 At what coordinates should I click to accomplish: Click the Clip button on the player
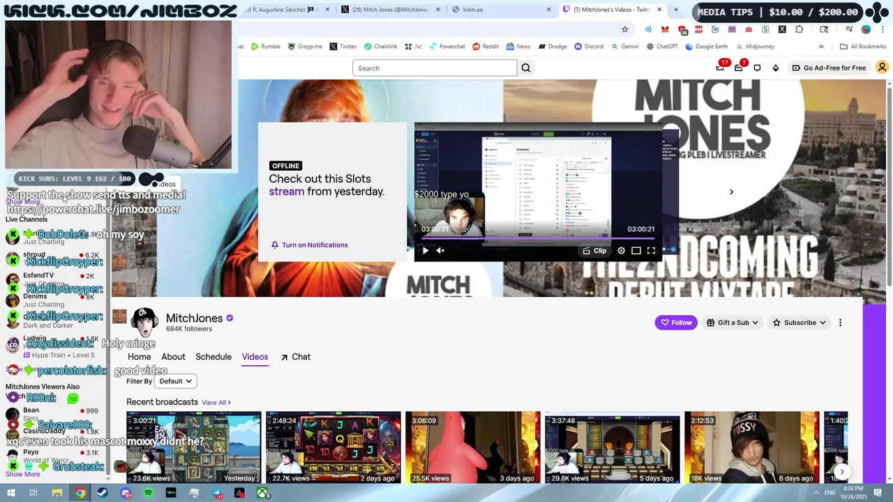594,250
